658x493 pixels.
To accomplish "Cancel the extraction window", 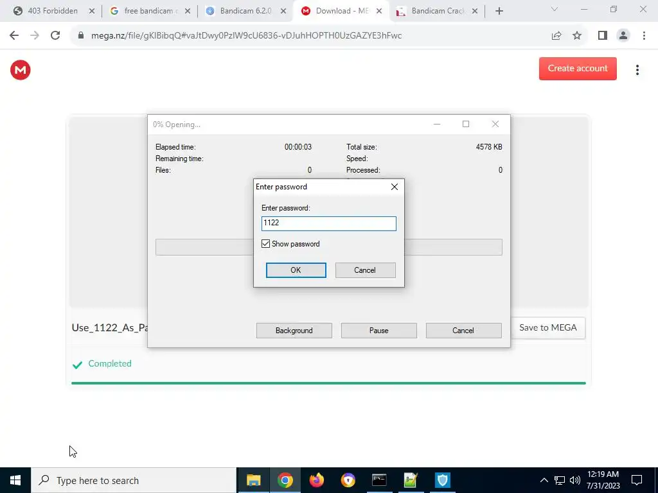I will click(463, 331).
